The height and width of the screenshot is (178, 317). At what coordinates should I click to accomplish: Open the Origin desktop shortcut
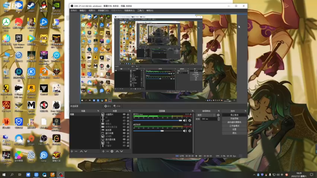tap(31, 140)
